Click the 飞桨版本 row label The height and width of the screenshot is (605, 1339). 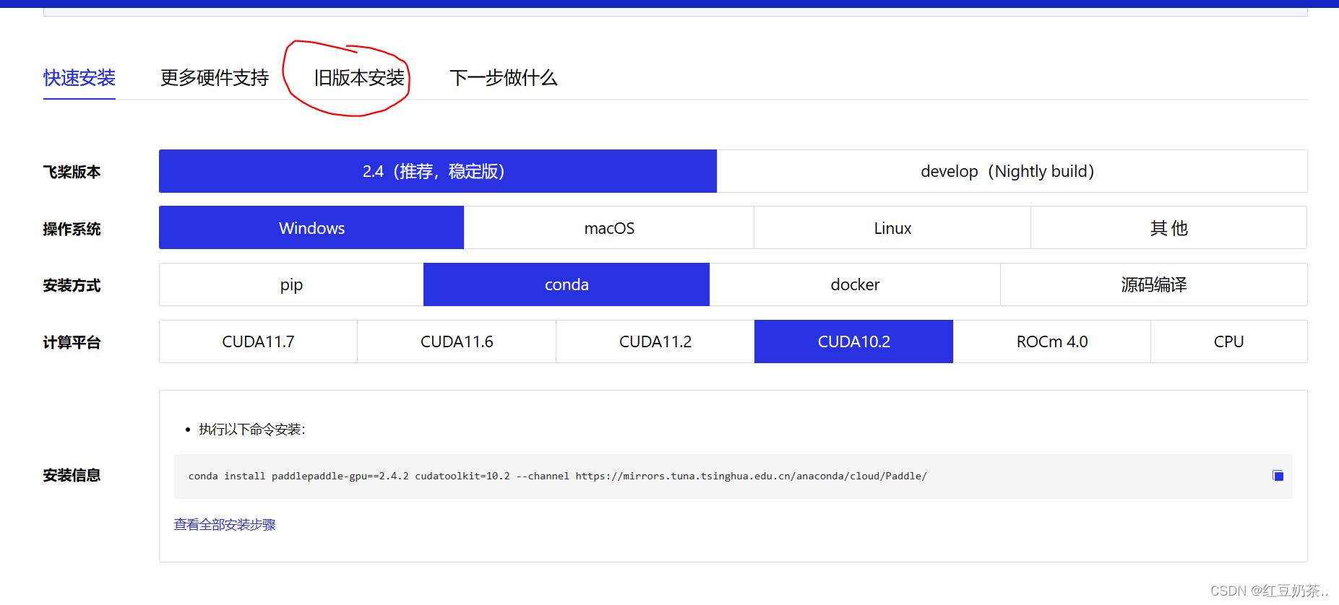pyautogui.click(x=72, y=172)
